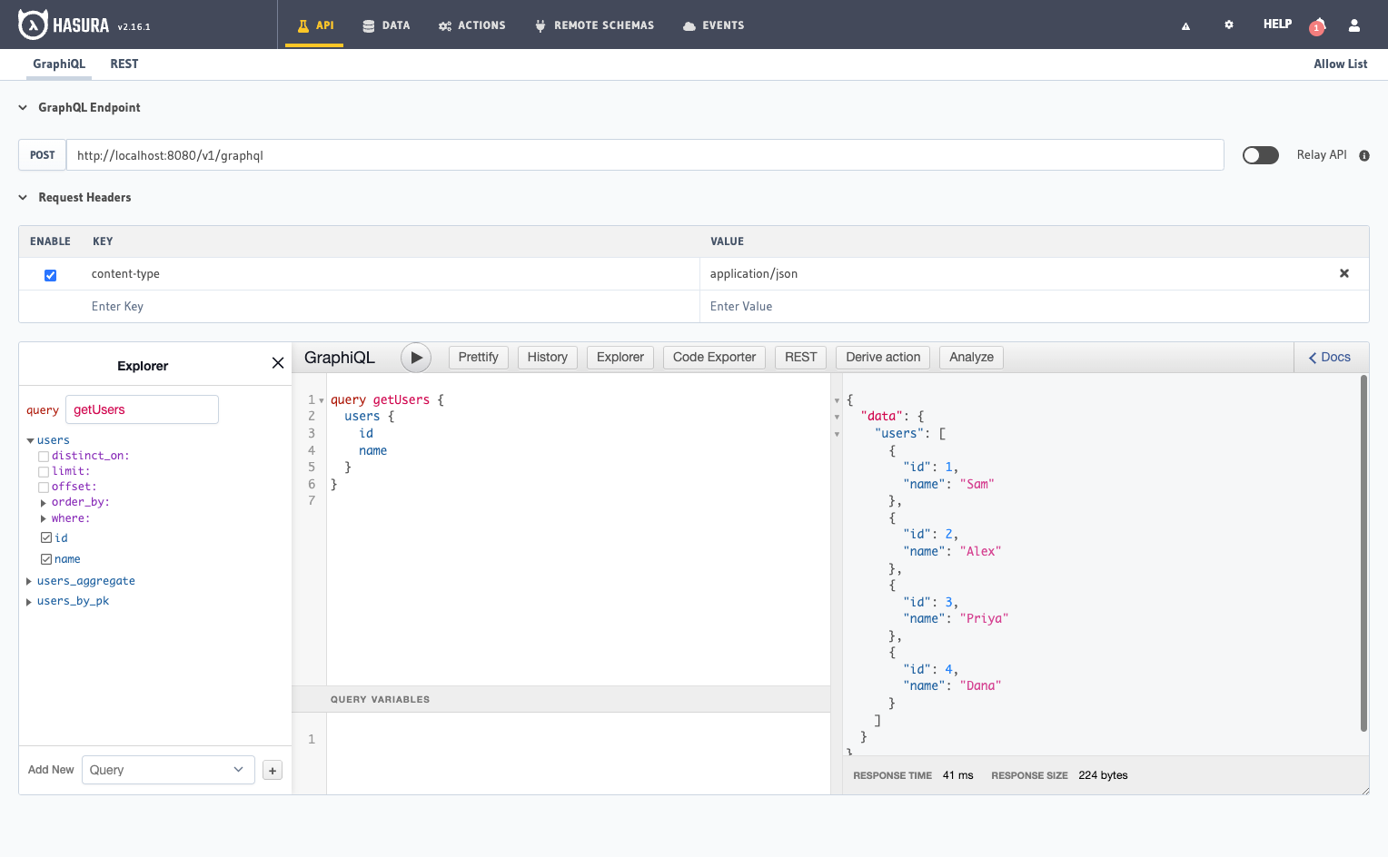Execute the query with the play button
1388x857 pixels.
[415, 357]
